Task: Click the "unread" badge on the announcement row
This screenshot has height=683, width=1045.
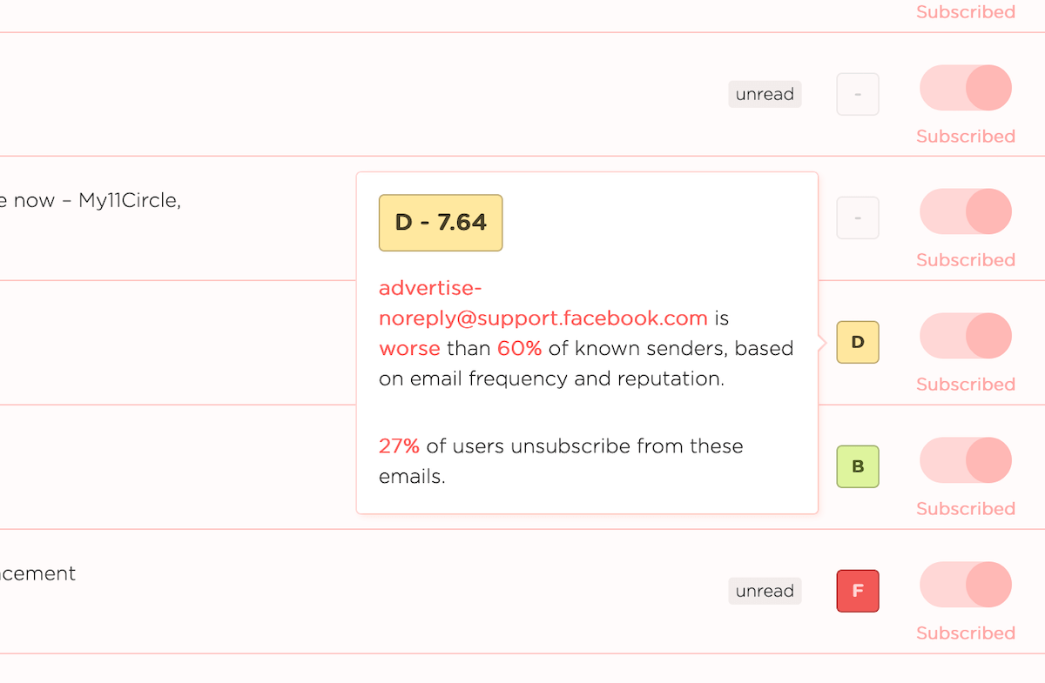Action: point(764,591)
